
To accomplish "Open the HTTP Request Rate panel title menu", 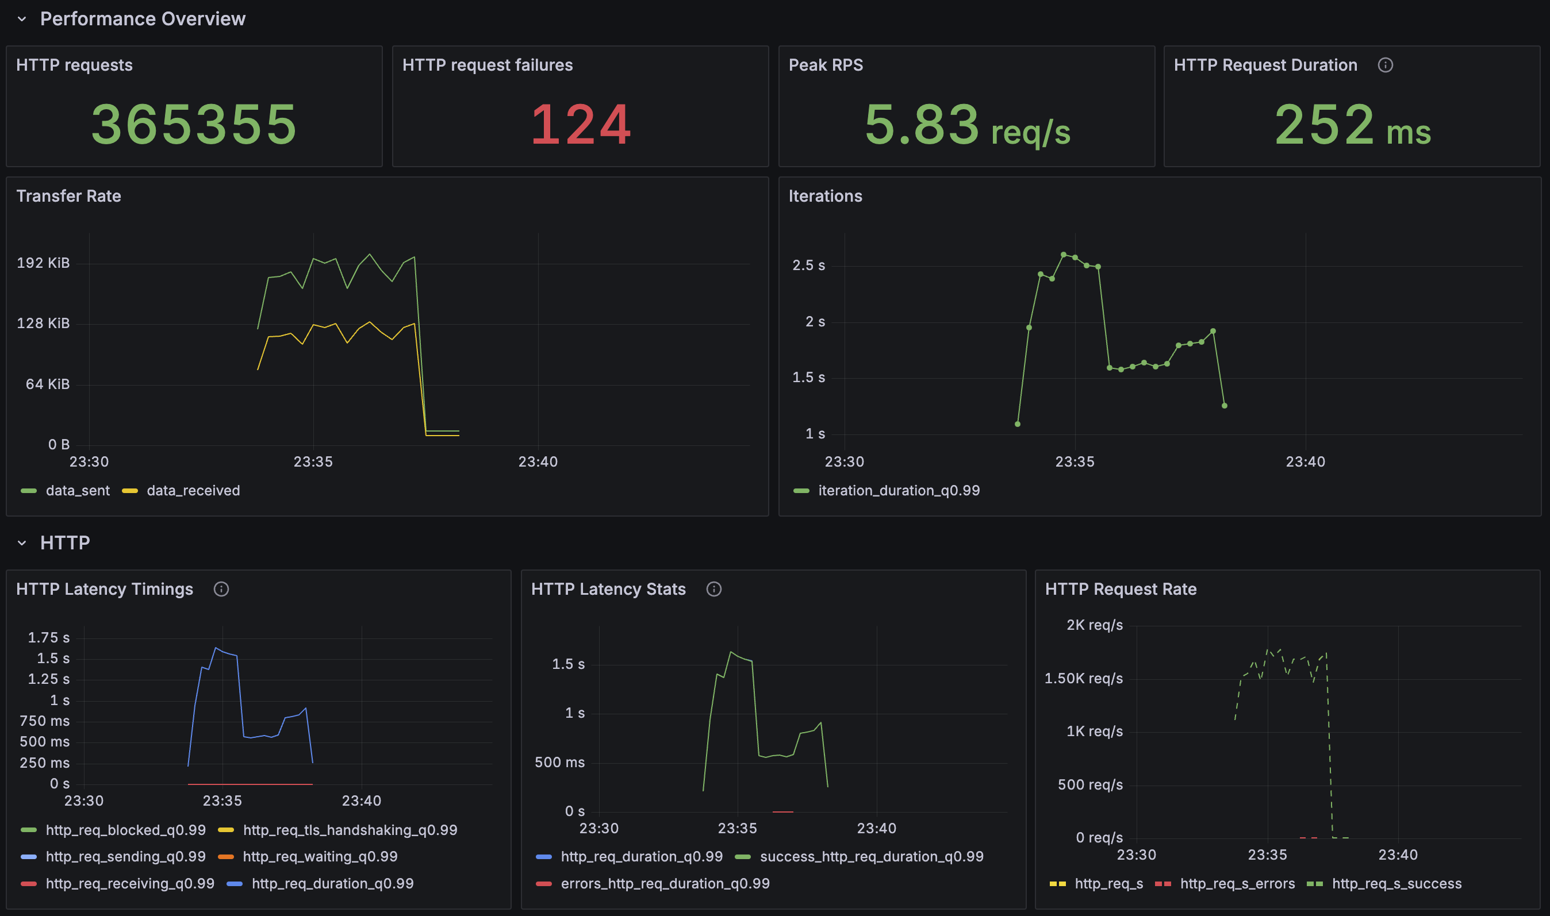I will click(1120, 589).
